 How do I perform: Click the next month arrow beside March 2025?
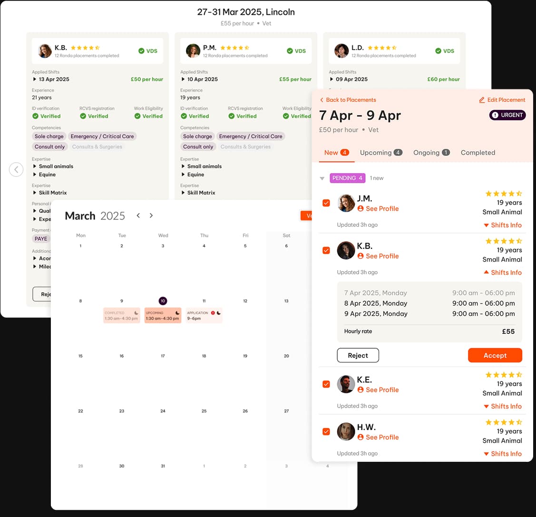tap(151, 215)
